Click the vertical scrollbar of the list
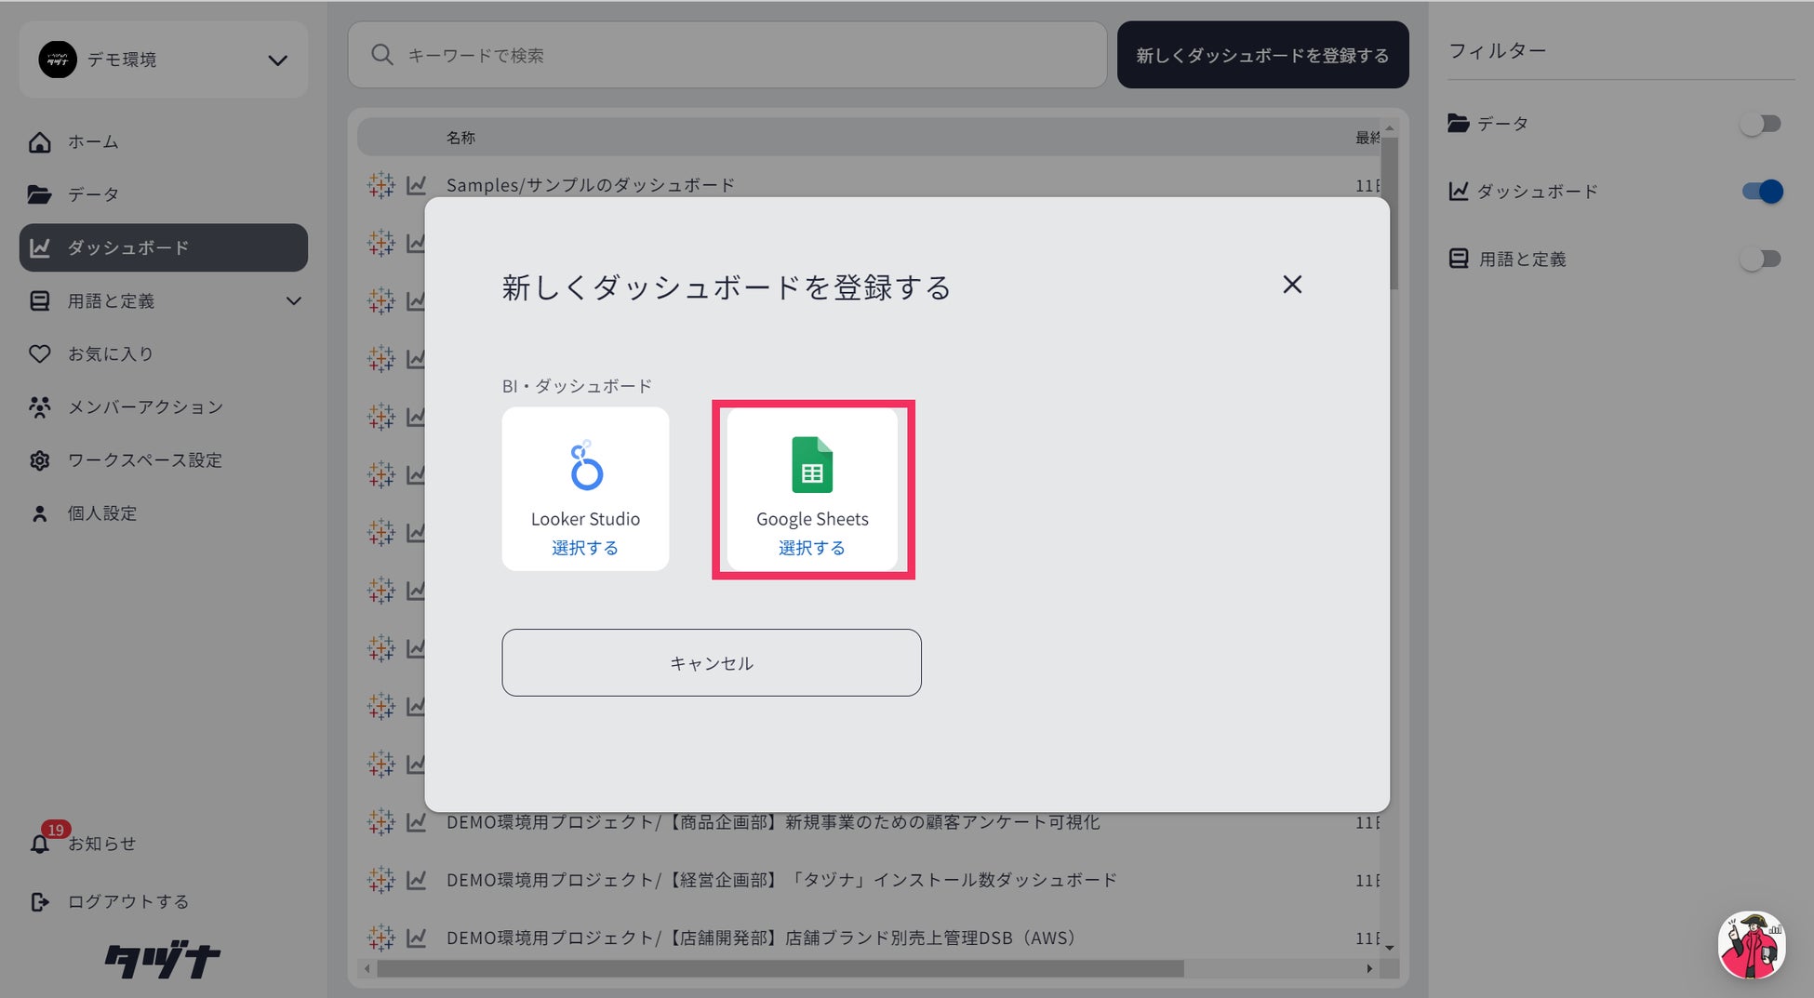The height and width of the screenshot is (998, 1814). 1390,213
